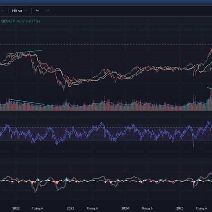Image resolution: width=212 pixels, height=212 pixels.
Task: Click the 2025 label on time axis
Action: coord(180,208)
